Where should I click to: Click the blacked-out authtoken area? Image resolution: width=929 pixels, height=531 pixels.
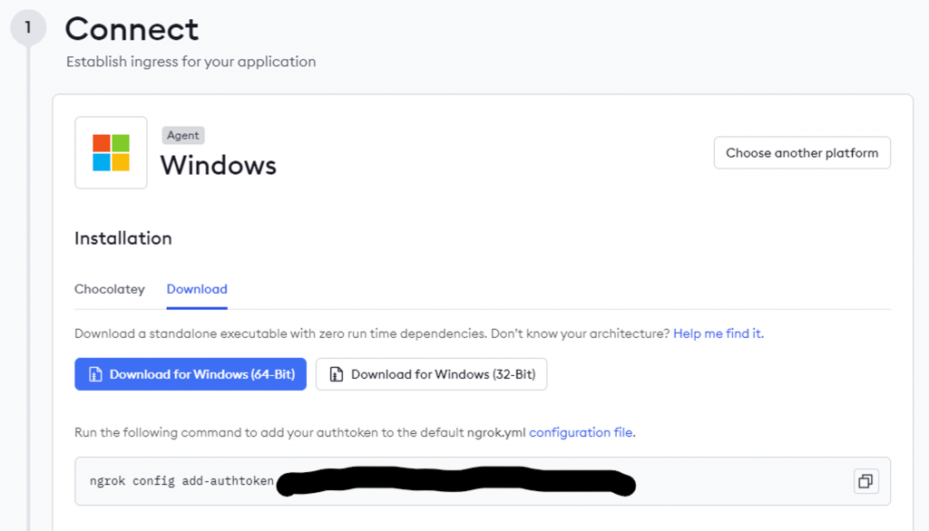(x=454, y=482)
